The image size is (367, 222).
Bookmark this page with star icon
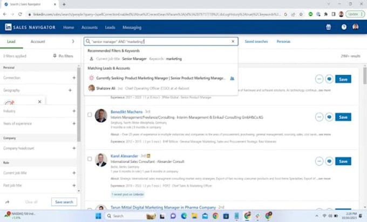pyautogui.click(x=301, y=14)
